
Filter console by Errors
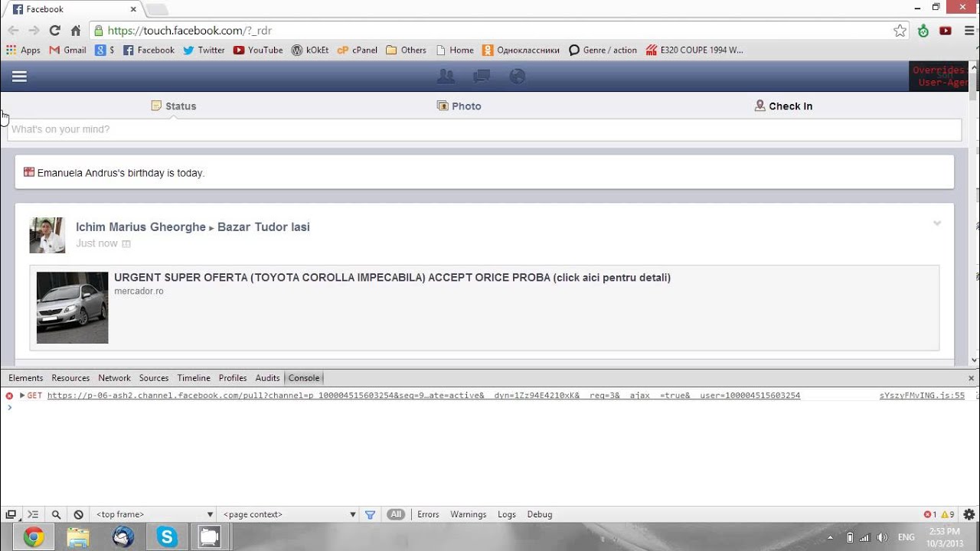point(428,514)
